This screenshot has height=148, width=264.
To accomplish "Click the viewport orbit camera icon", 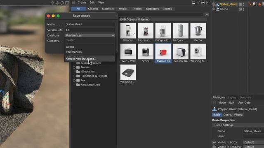I will pos(62,3).
